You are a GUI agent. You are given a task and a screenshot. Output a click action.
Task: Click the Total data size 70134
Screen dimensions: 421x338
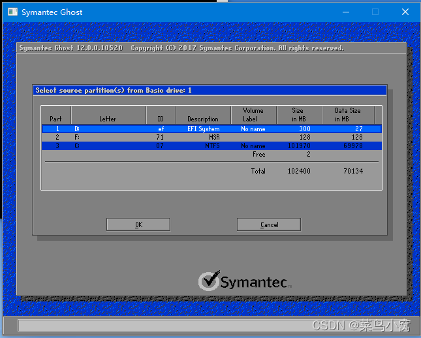point(353,171)
